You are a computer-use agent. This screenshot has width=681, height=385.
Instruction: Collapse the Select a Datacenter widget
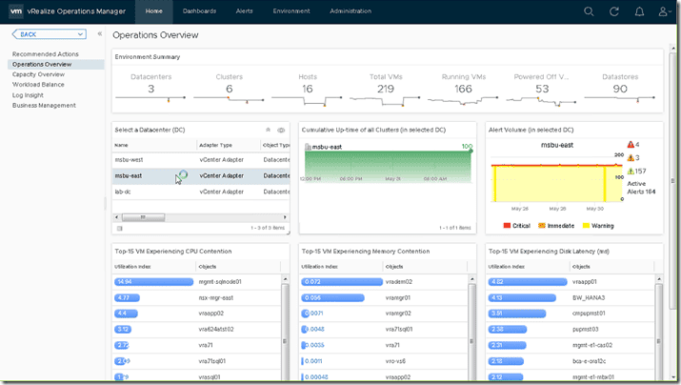pos(268,130)
